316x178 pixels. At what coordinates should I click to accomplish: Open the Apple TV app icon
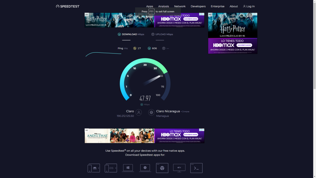click(179, 168)
